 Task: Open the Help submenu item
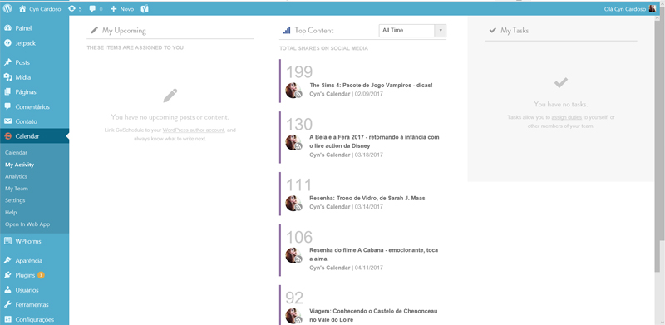click(x=11, y=212)
